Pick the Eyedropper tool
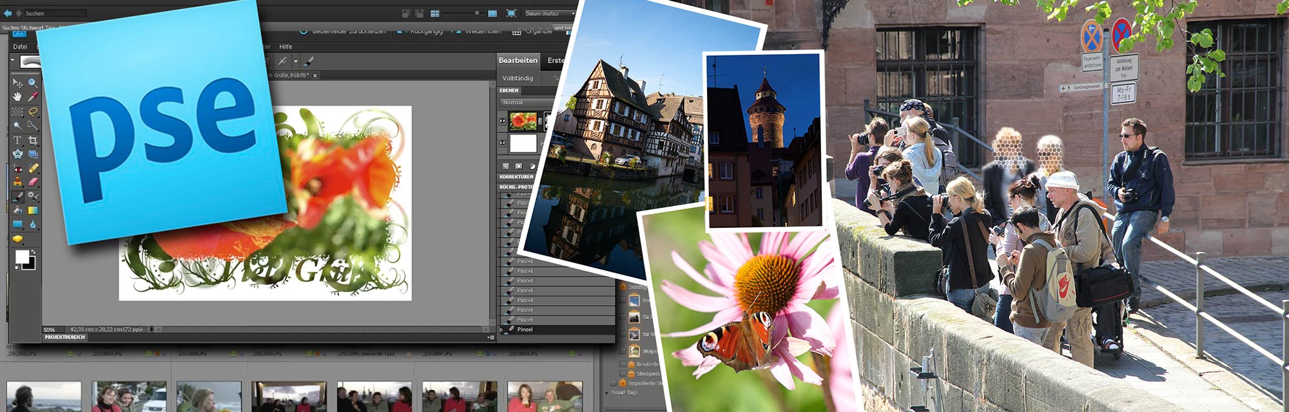The width and height of the screenshot is (1289, 412). point(33,97)
